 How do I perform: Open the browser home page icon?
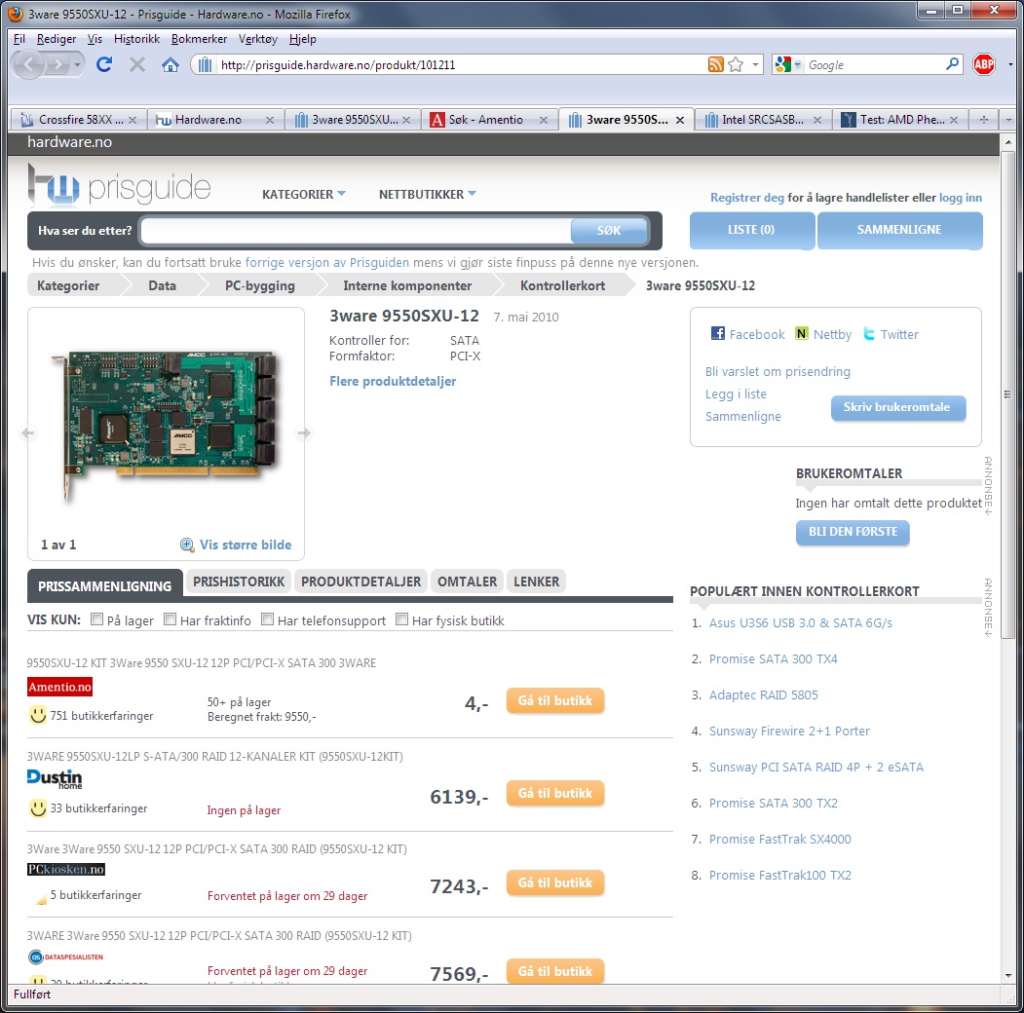171,64
